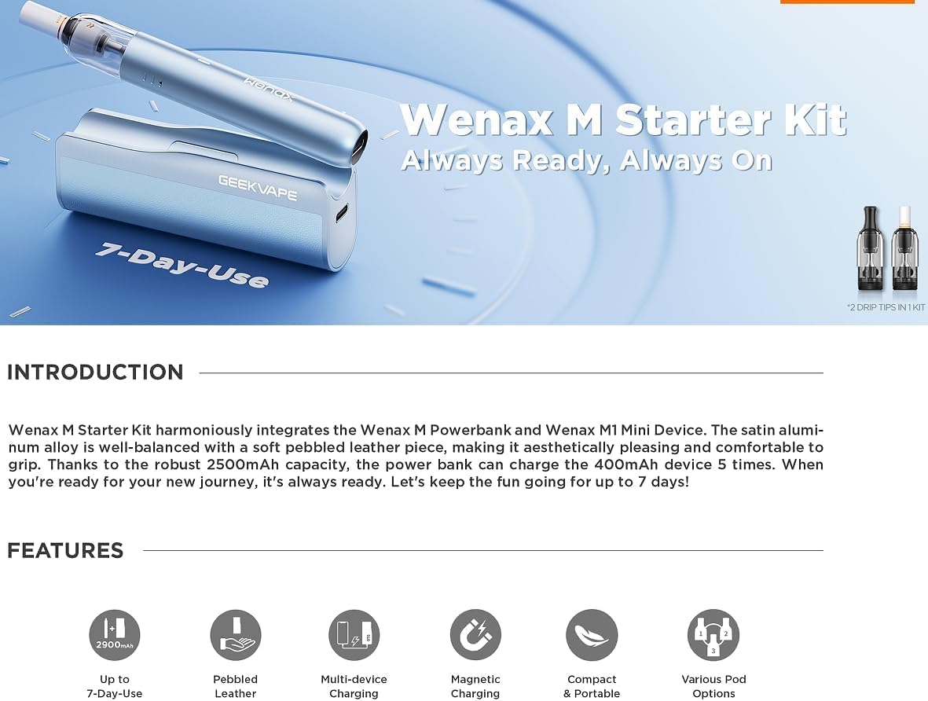Click the FEATURES section heading
928x701 pixels.
65,551
